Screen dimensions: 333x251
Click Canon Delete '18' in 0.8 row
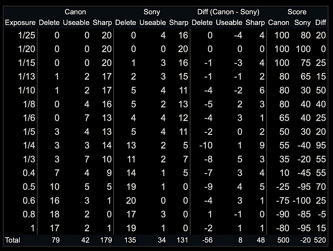54,214
